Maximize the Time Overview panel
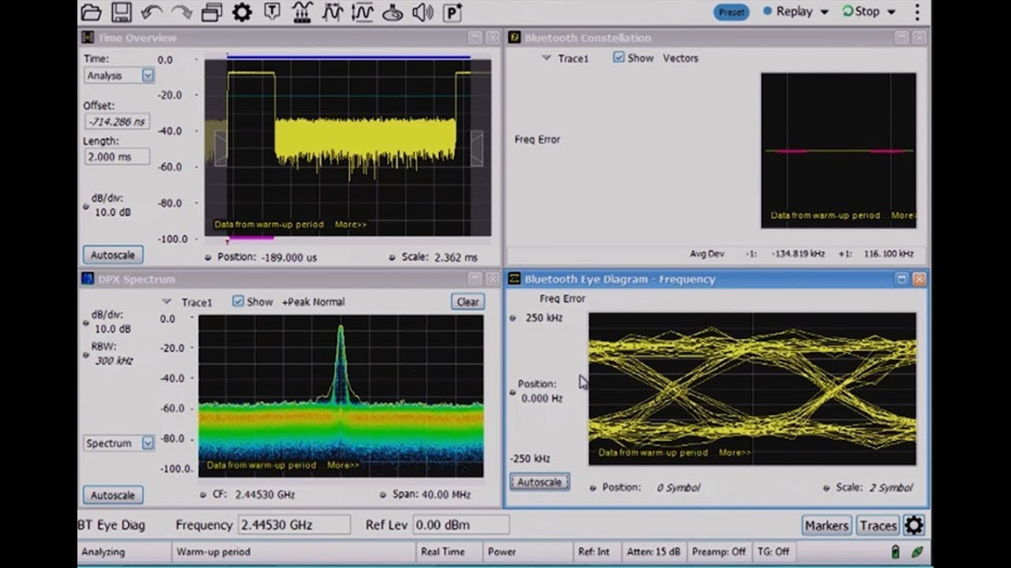Viewport: 1011px width, 568px height. pos(475,38)
